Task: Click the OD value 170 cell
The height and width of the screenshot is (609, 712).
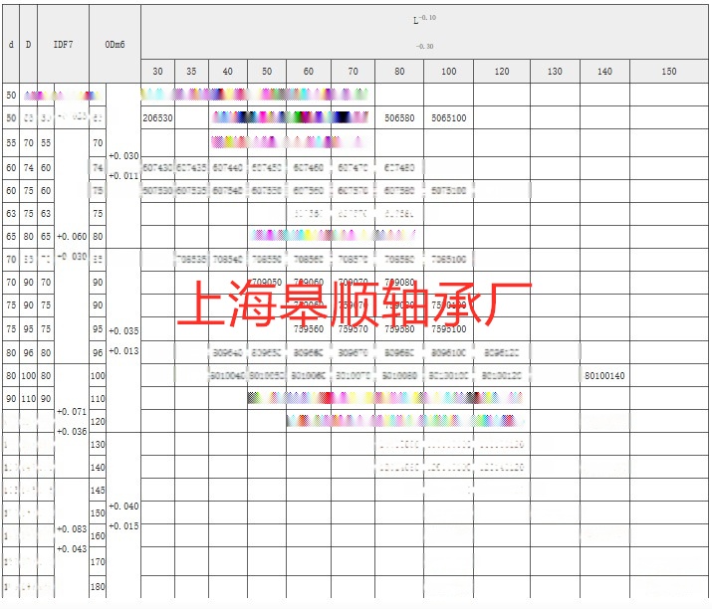Action: coord(98,562)
